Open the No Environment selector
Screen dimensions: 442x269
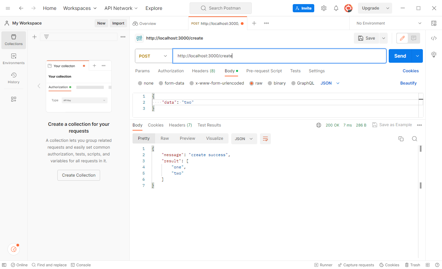pos(389,23)
